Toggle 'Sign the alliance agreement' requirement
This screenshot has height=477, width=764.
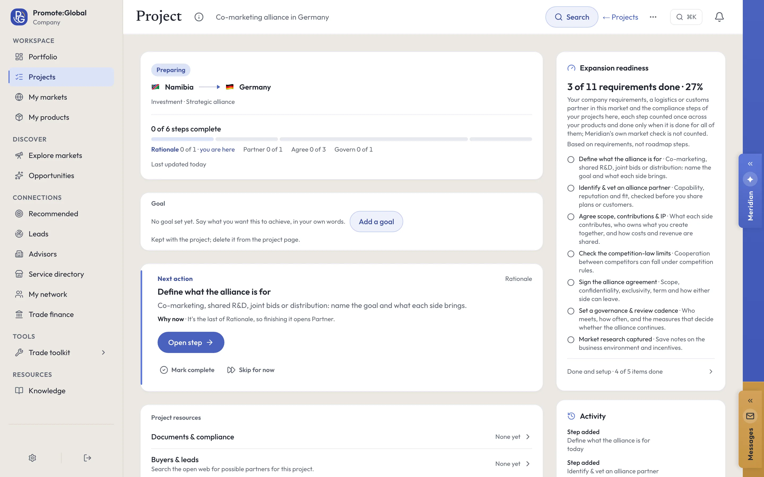point(570,282)
